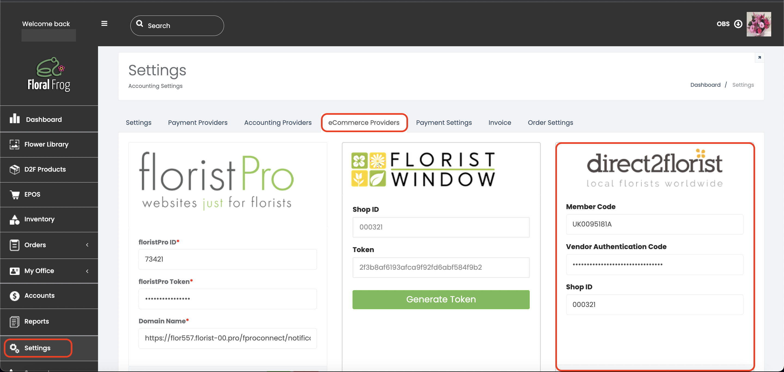784x372 pixels.
Task: Select the Settings gear icon in sidebar
Action: pyautogui.click(x=15, y=348)
